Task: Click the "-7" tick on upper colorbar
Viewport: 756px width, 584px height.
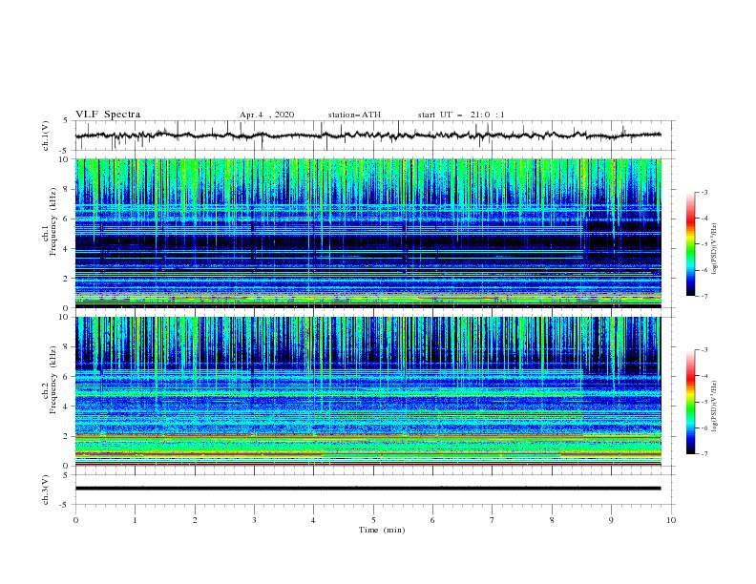Action: pyautogui.click(x=704, y=296)
